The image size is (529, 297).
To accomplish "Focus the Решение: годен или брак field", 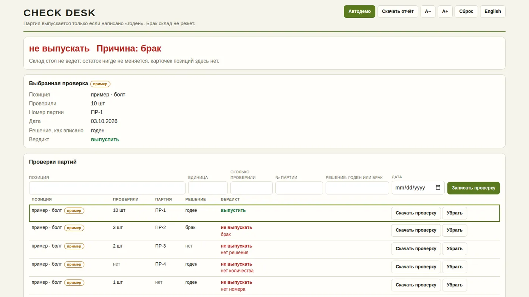I will [357, 188].
